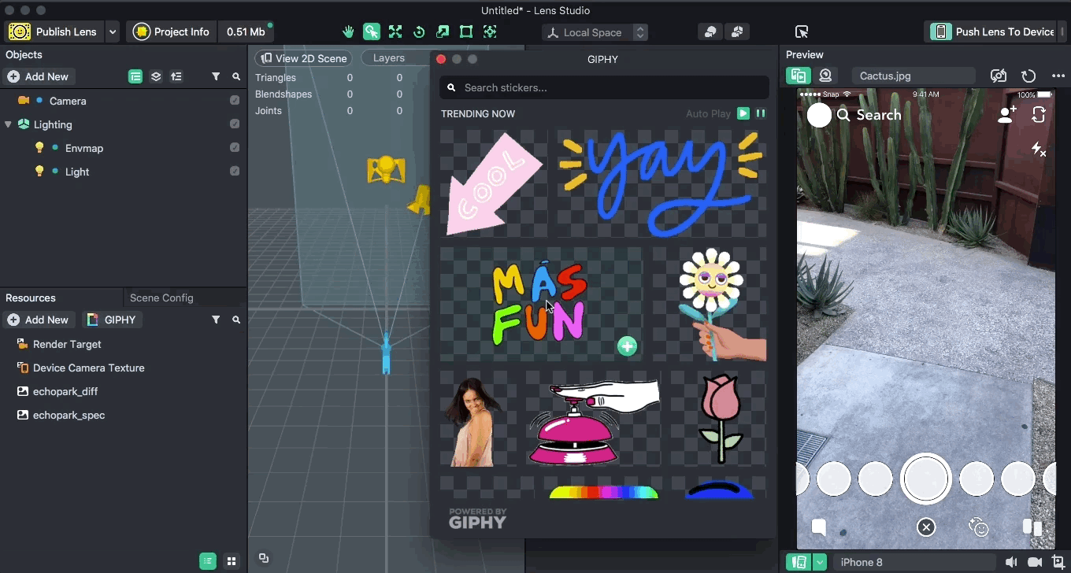Select the scale tool in the toolbar

click(x=443, y=32)
